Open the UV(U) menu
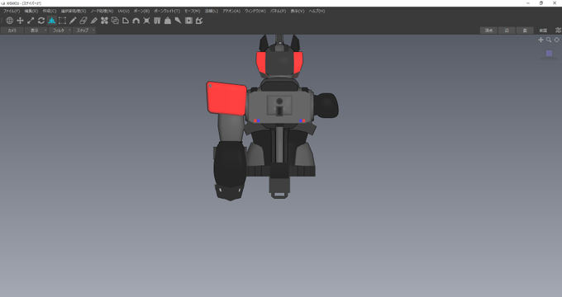 click(124, 11)
